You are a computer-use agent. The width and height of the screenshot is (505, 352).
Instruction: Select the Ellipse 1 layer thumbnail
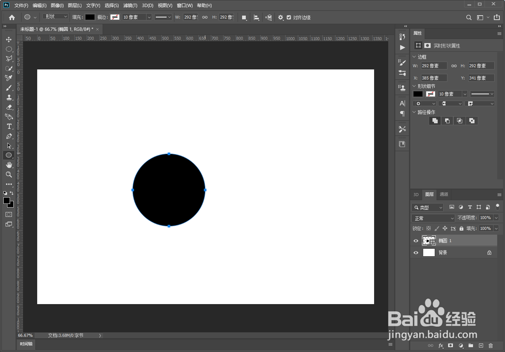click(429, 241)
